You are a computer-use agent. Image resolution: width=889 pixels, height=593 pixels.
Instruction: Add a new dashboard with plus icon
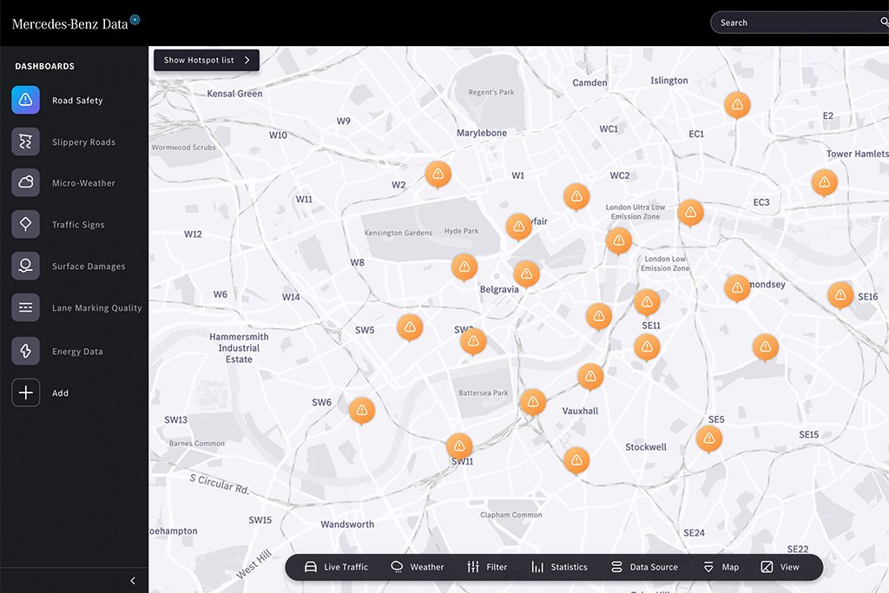click(x=25, y=392)
